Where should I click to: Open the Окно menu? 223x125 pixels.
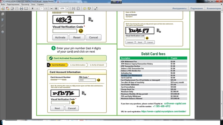click(x=33, y=4)
